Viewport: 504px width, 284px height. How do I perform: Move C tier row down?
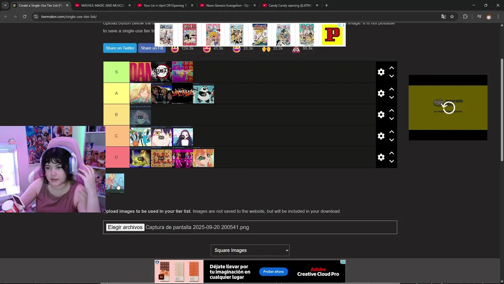(x=391, y=140)
